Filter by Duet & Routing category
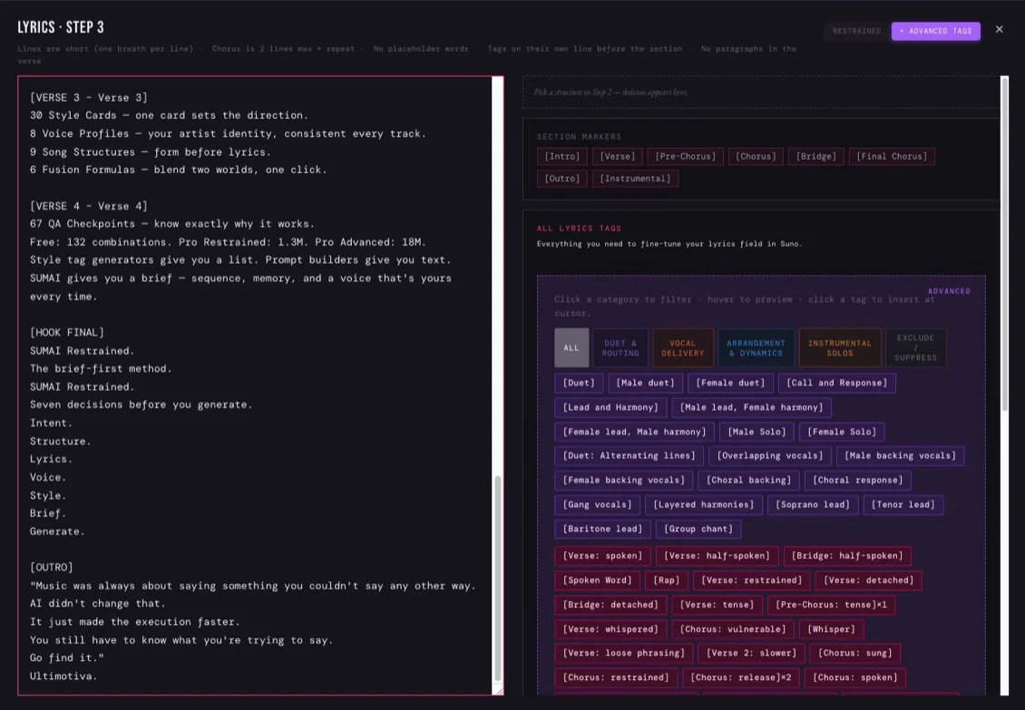The image size is (1025, 710). pos(620,348)
